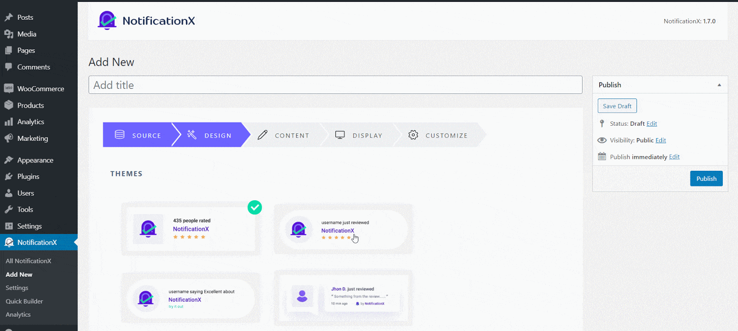Open NotificationX Settings submenu item

point(17,288)
